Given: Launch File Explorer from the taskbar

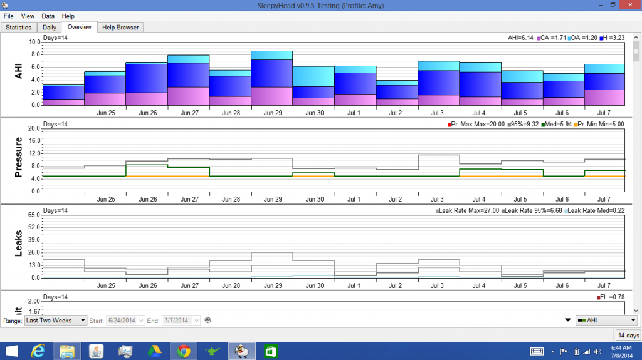Looking at the screenshot, I should point(68,351).
